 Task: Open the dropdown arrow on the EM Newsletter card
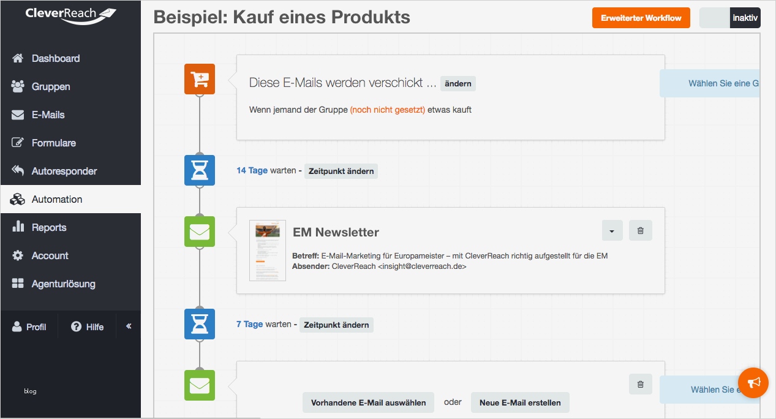click(612, 230)
